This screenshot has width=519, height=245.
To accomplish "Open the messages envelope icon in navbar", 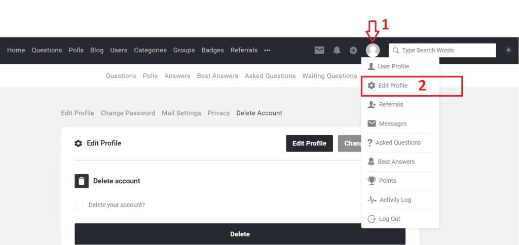I will pyautogui.click(x=319, y=50).
